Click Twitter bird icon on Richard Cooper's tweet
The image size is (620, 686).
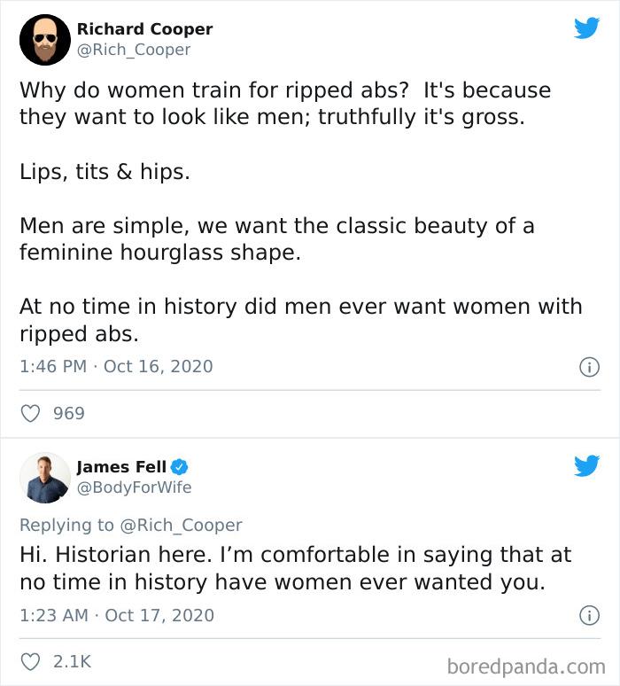[x=586, y=28]
